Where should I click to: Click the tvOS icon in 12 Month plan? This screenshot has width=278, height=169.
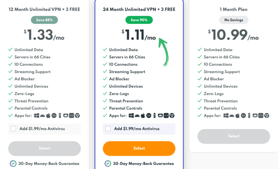click(x=71, y=115)
